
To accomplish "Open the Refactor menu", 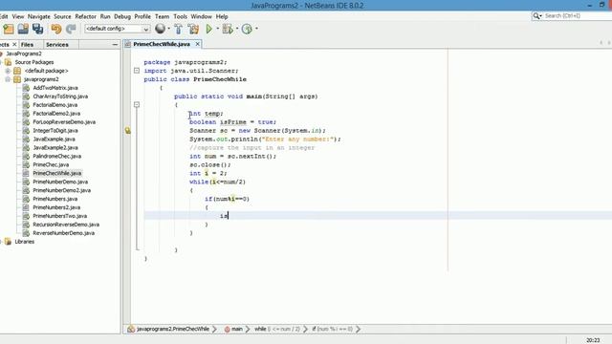I will coord(85,16).
